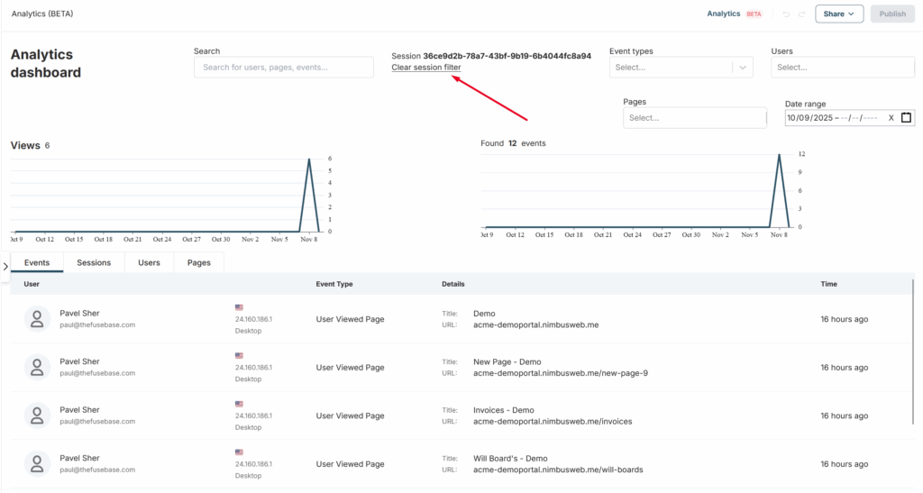923x493 pixels.
Task: Open the Pages tab
Action: [x=198, y=263]
